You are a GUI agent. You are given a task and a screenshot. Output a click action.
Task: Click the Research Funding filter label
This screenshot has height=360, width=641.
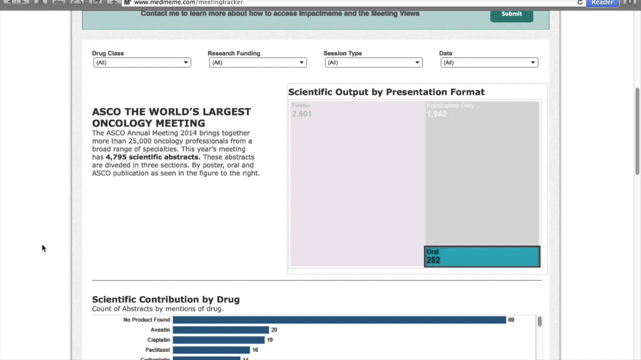point(234,53)
